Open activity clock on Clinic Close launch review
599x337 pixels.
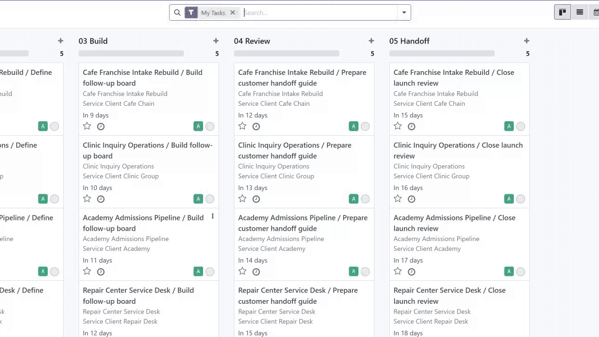point(411,199)
